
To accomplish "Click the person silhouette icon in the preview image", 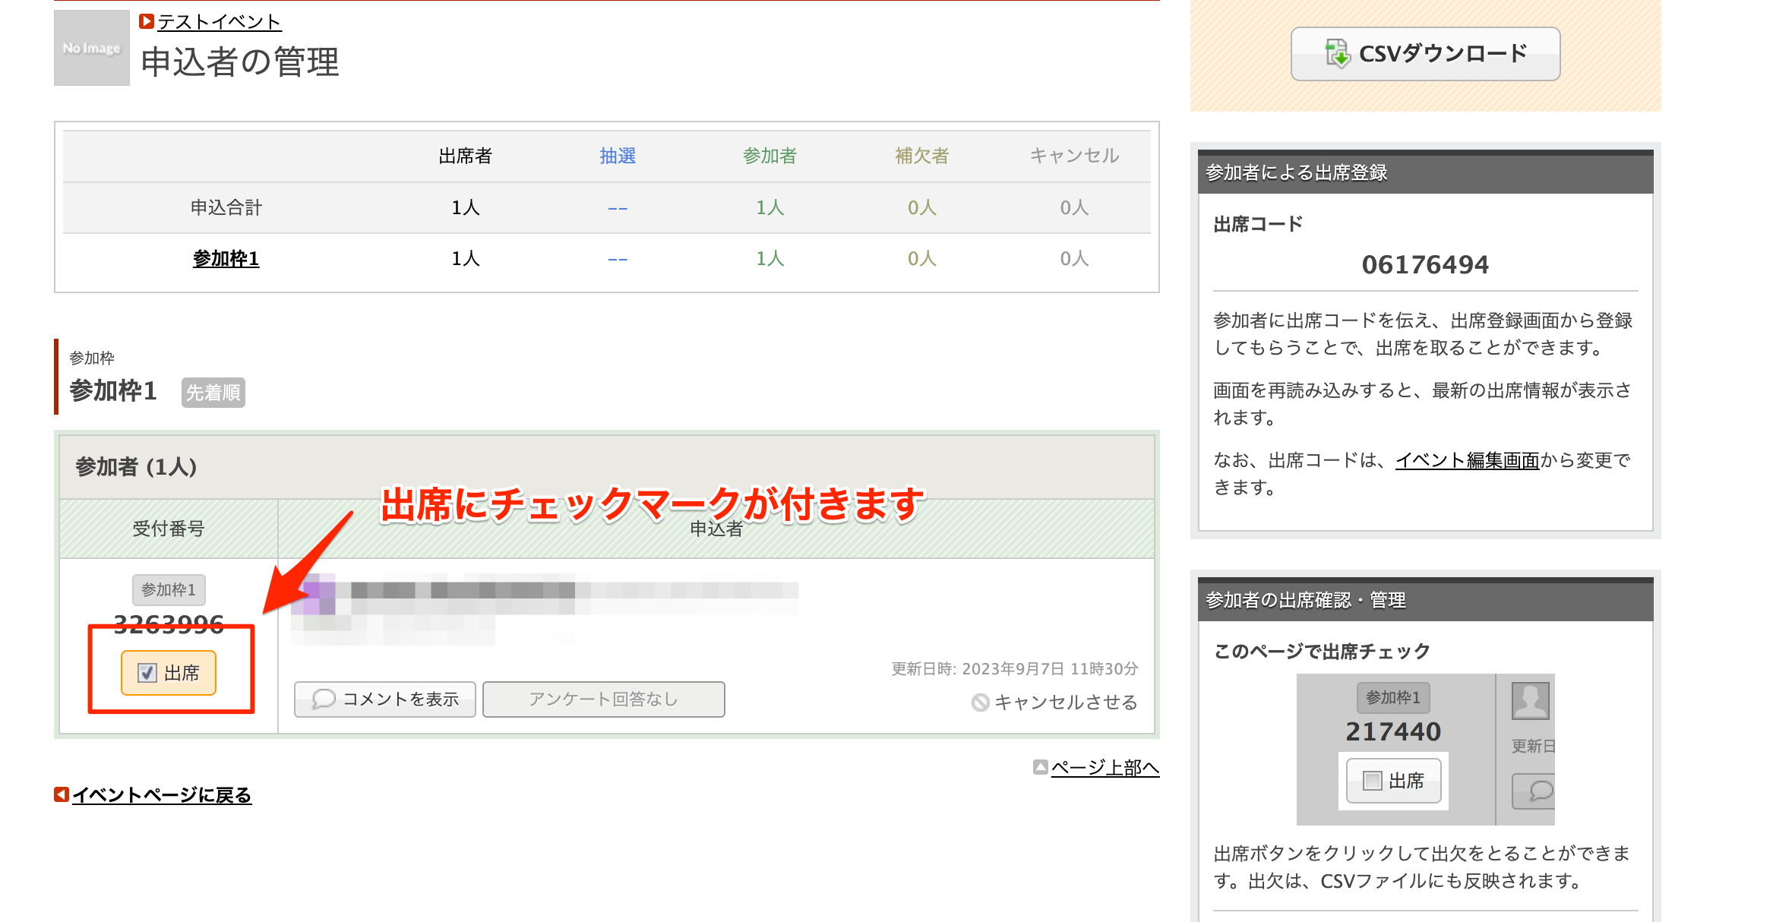I will 1532,699.
